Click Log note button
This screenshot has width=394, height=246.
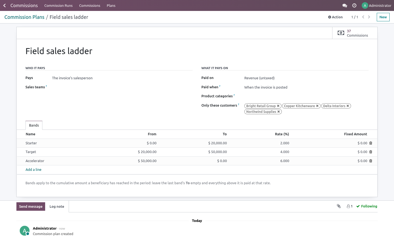(x=57, y=206)
